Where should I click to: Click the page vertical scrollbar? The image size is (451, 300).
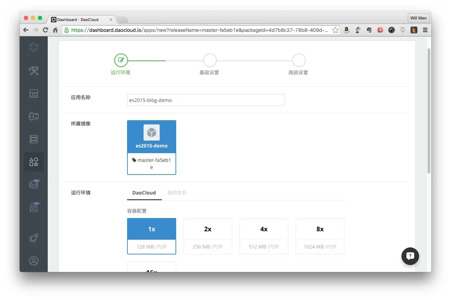point(429,110)
